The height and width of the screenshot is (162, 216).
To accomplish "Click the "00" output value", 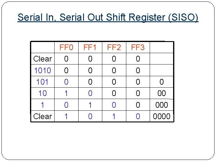I will pos(162,93).
